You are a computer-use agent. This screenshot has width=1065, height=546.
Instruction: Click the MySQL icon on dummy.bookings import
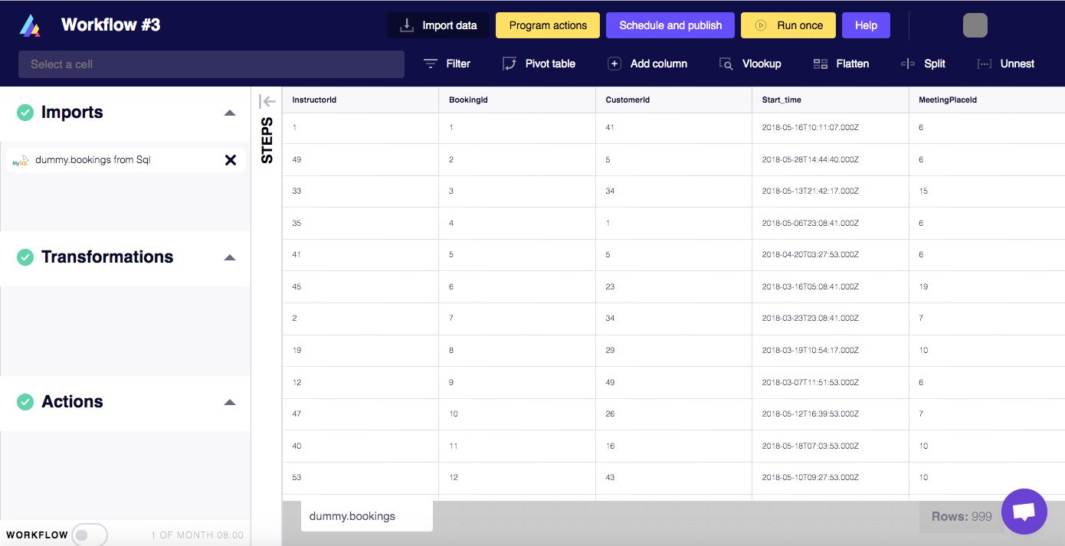click(21, 160)
